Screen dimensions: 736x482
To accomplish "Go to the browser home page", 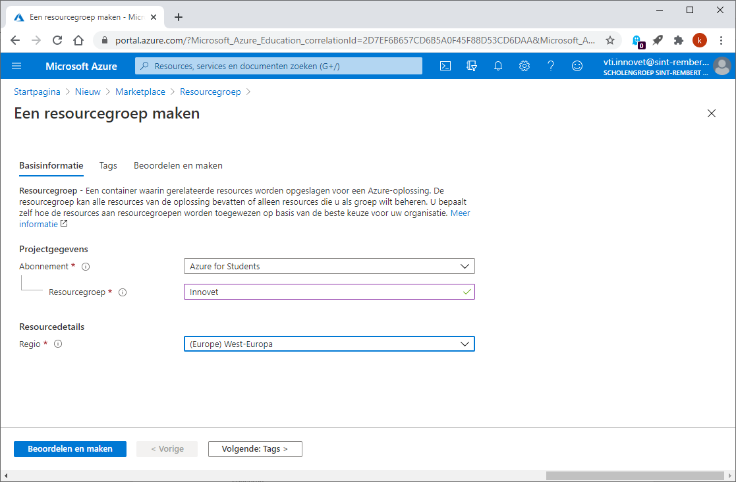I will pyautogui.click(x=78, y=40).
